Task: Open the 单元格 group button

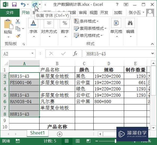Action: 116,28
